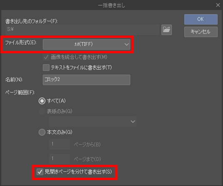The height and width of the screenshot is (186, 223).
Task: Click the ページまで(D) end page field
Action: 59,159
